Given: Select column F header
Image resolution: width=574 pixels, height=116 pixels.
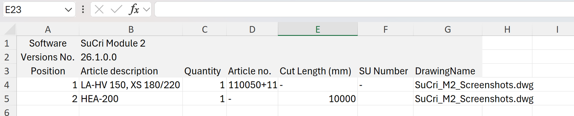Looking at the screenshot, I should [385, 29].
